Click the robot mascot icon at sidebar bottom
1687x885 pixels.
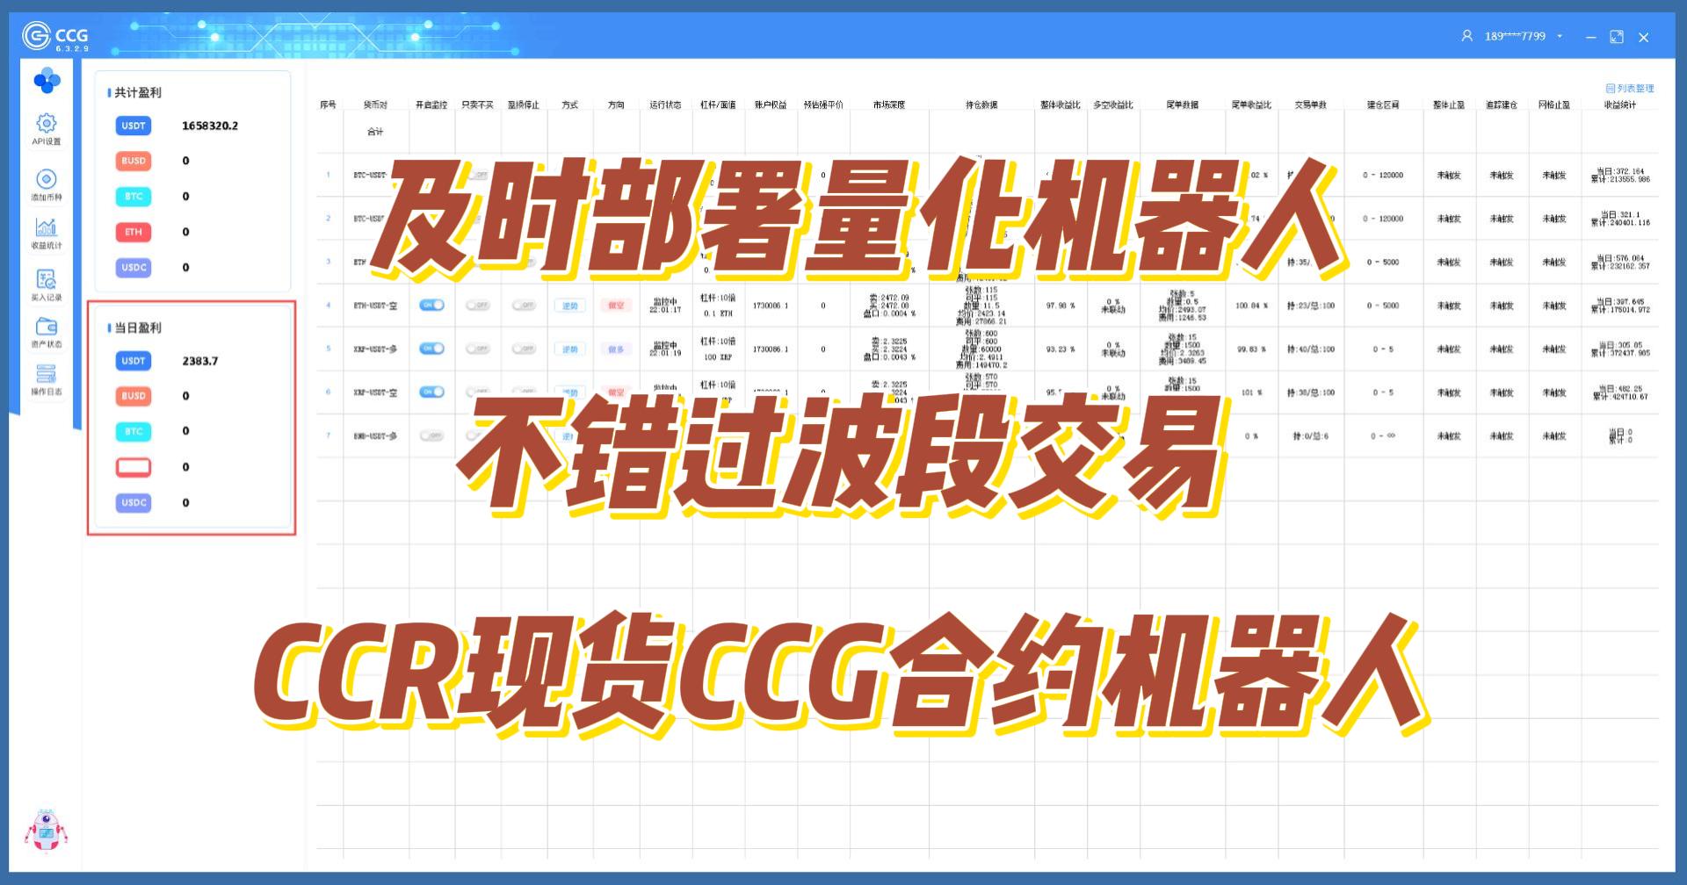click(46, 831)
